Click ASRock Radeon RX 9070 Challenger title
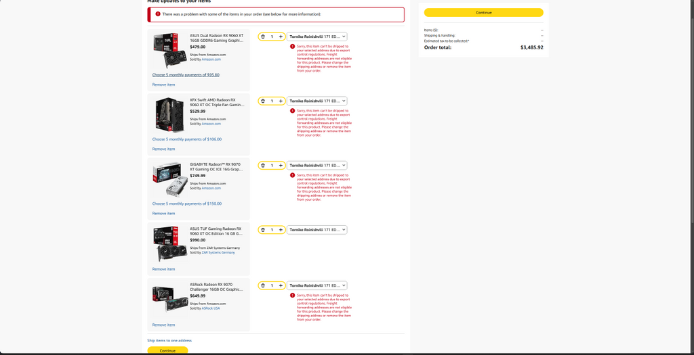This screenshot has height=355, width=694. point(217,287)
